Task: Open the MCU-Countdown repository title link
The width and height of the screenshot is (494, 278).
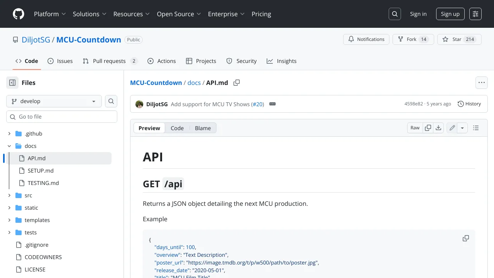Action: [89, 40]
